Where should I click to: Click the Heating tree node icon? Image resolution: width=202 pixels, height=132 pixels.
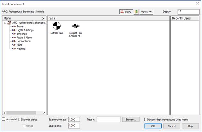pyautogui.click(x=14, y=49)
